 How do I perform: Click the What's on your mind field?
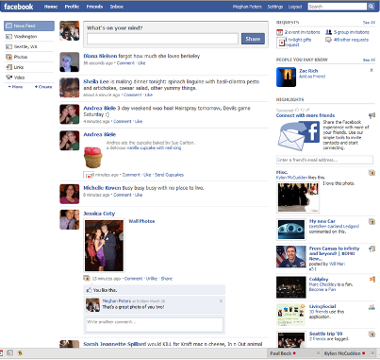click(162, 39)
